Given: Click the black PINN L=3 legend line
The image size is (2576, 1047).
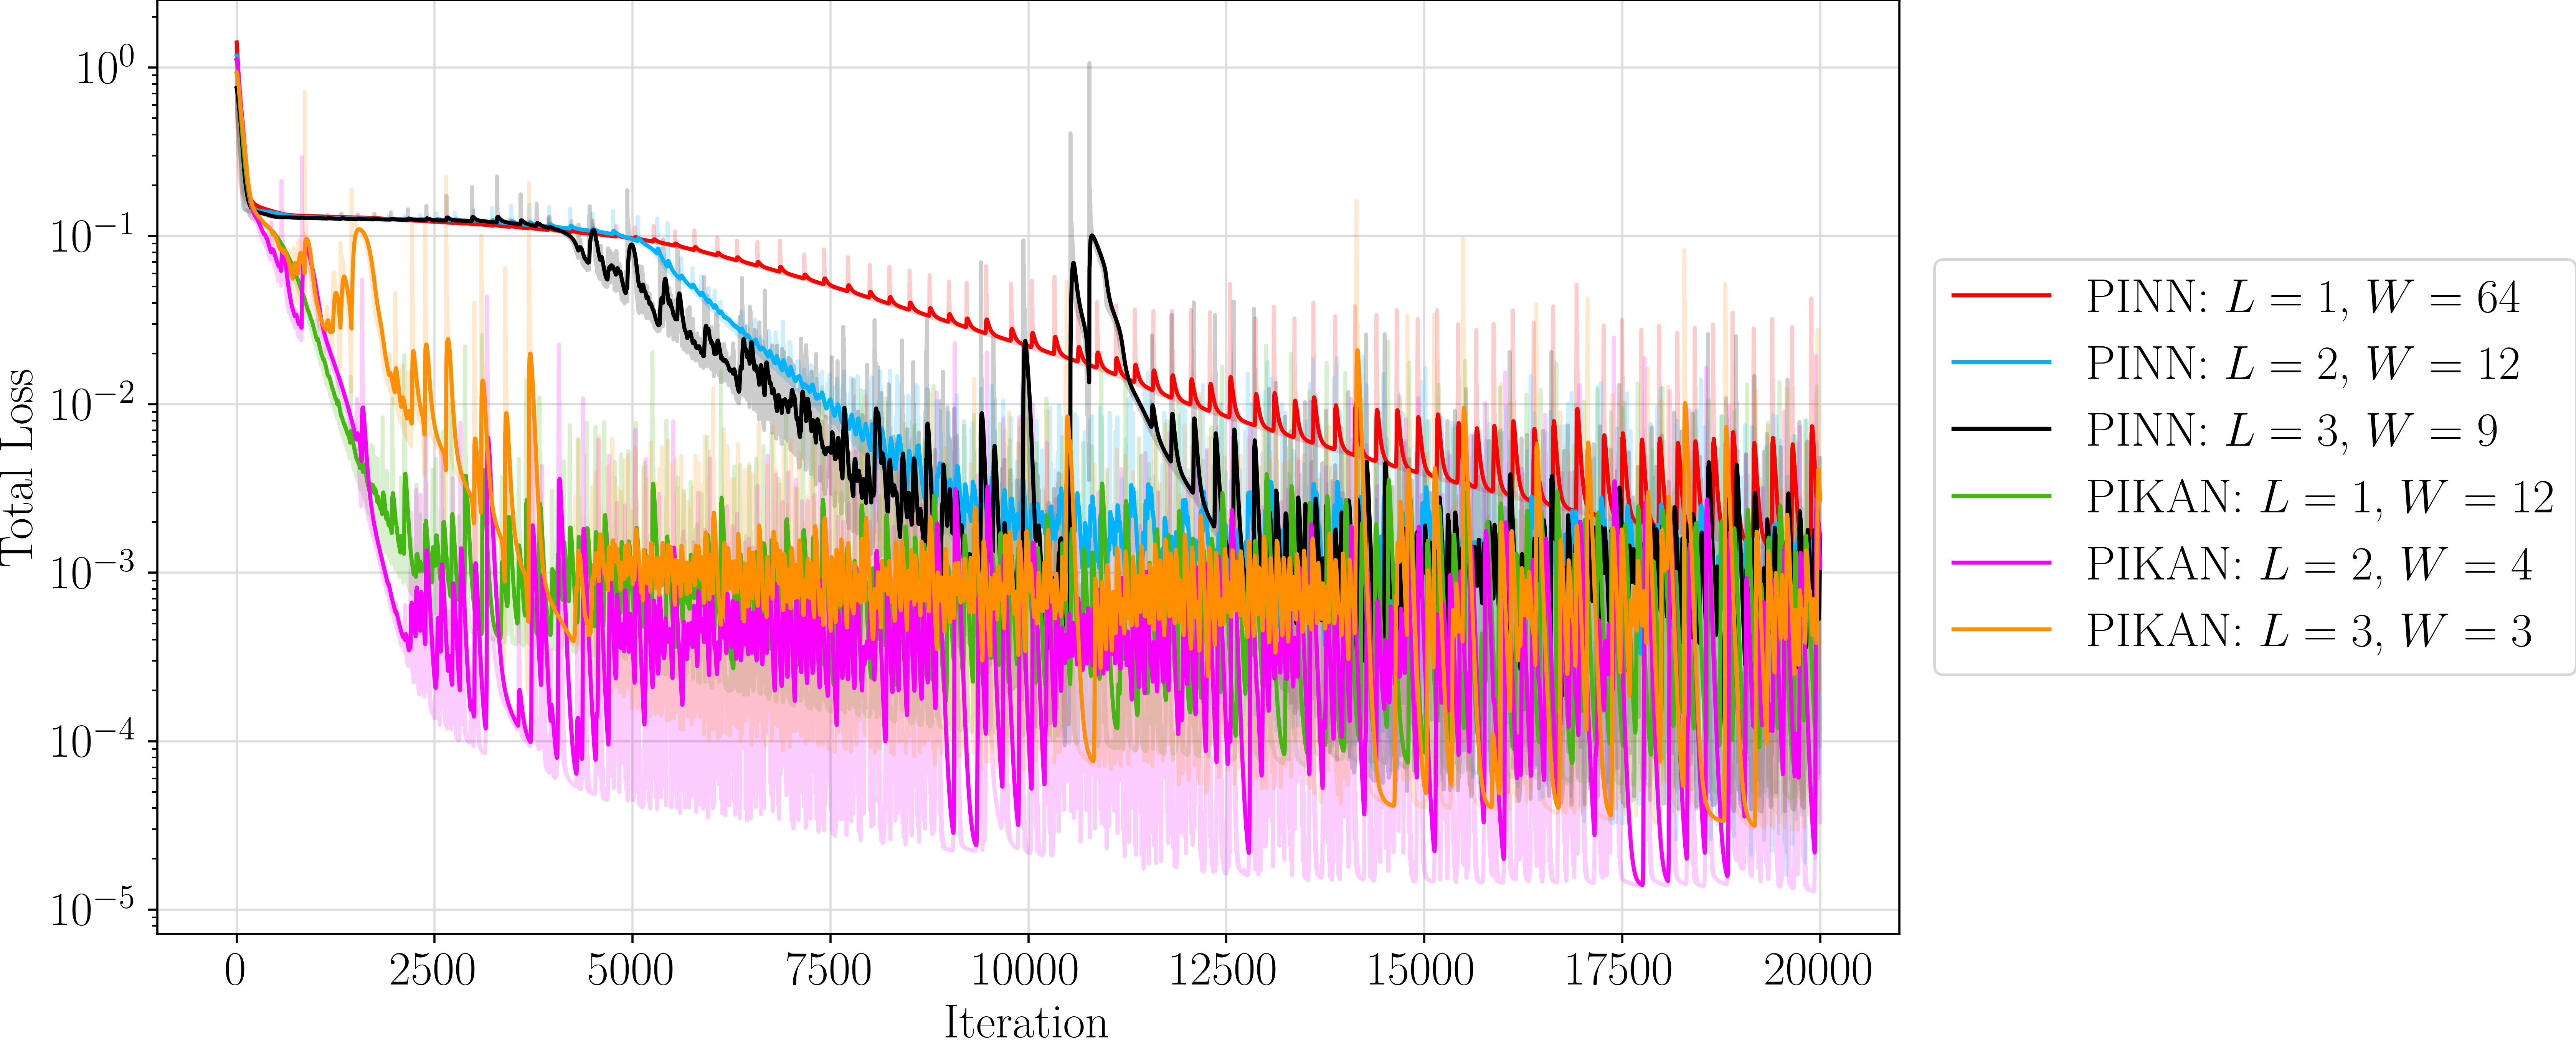Looking at the screenshot, I should (2001, 430).
